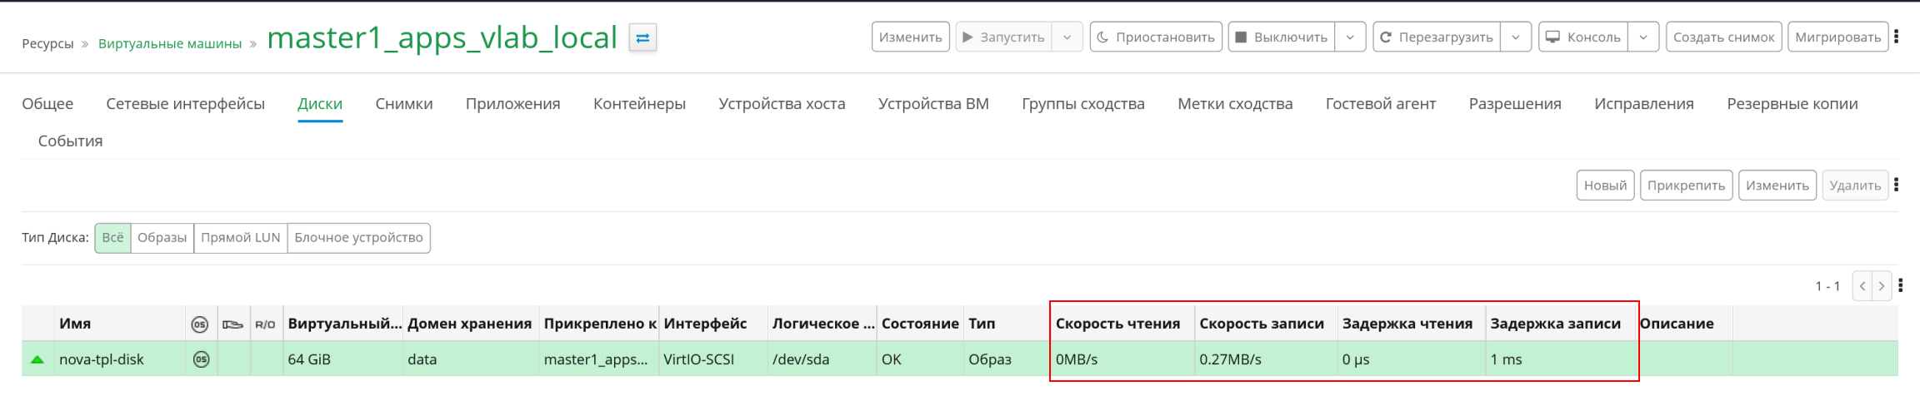Click the Прикрепить disk button
Viewport: 1920px width, 406px height.
(1687, 185)
